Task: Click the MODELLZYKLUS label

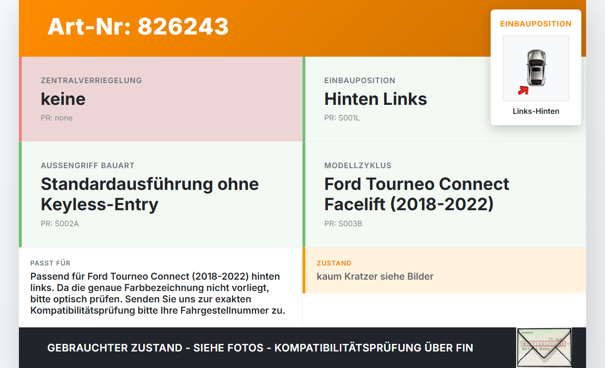Action: [x=358, y=165]
